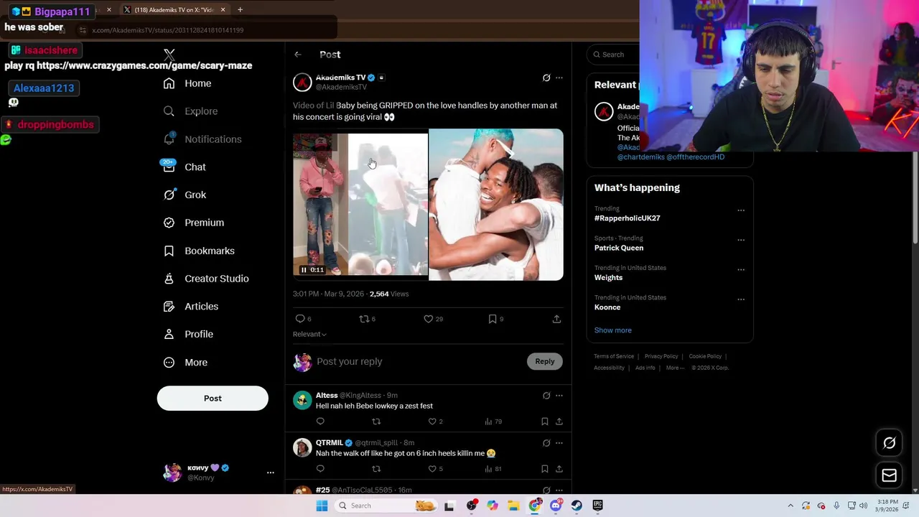Open the Relevant replies sort dropdown
The height and width of the screenshot is (517, 919).
[309, 334]
